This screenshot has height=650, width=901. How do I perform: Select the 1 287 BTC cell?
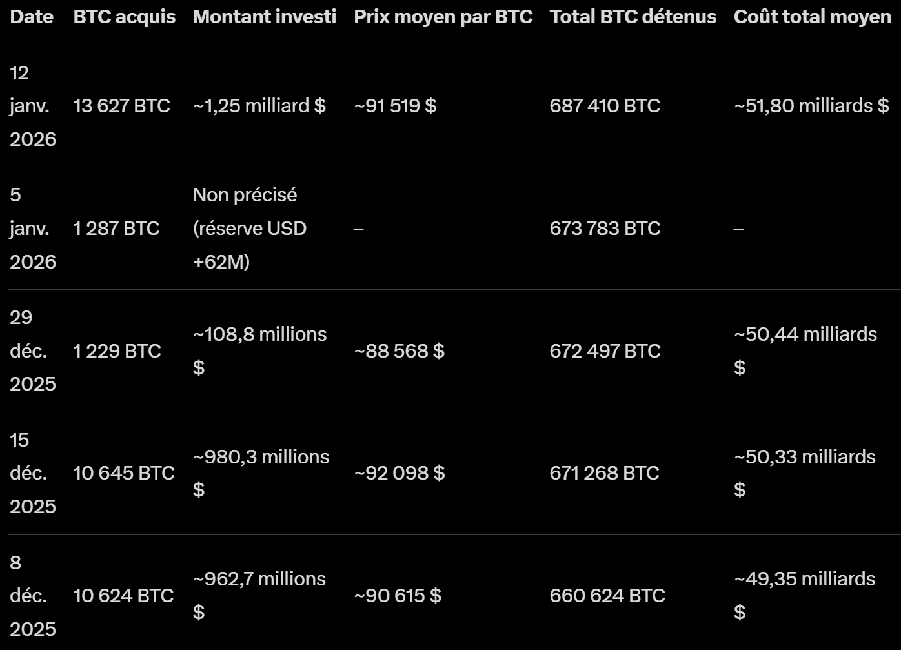[x=116, y=229]
